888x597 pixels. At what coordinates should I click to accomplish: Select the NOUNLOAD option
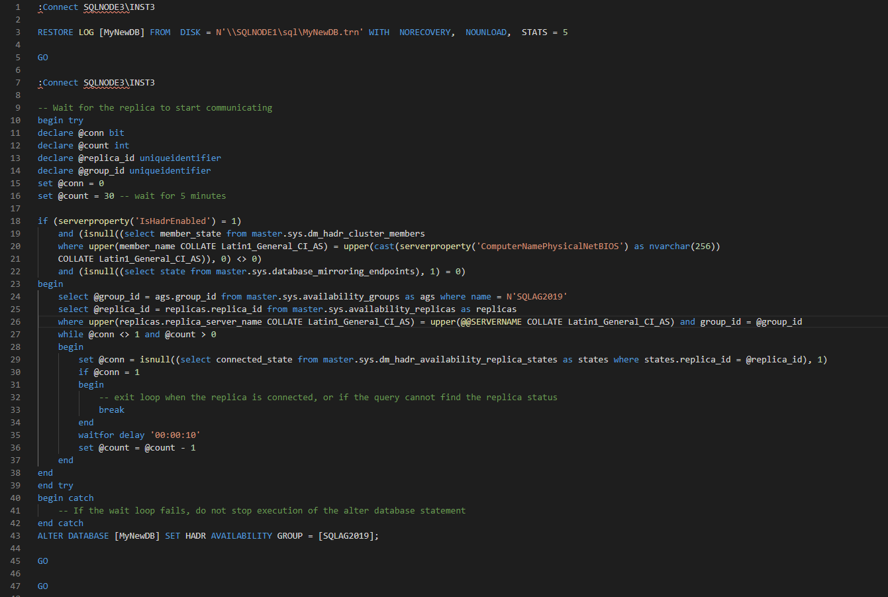click(x=485, y=32)
